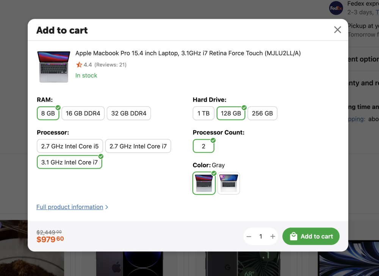Click the FedEx logo icon
379x276 pixels.
tap(336, 8)
